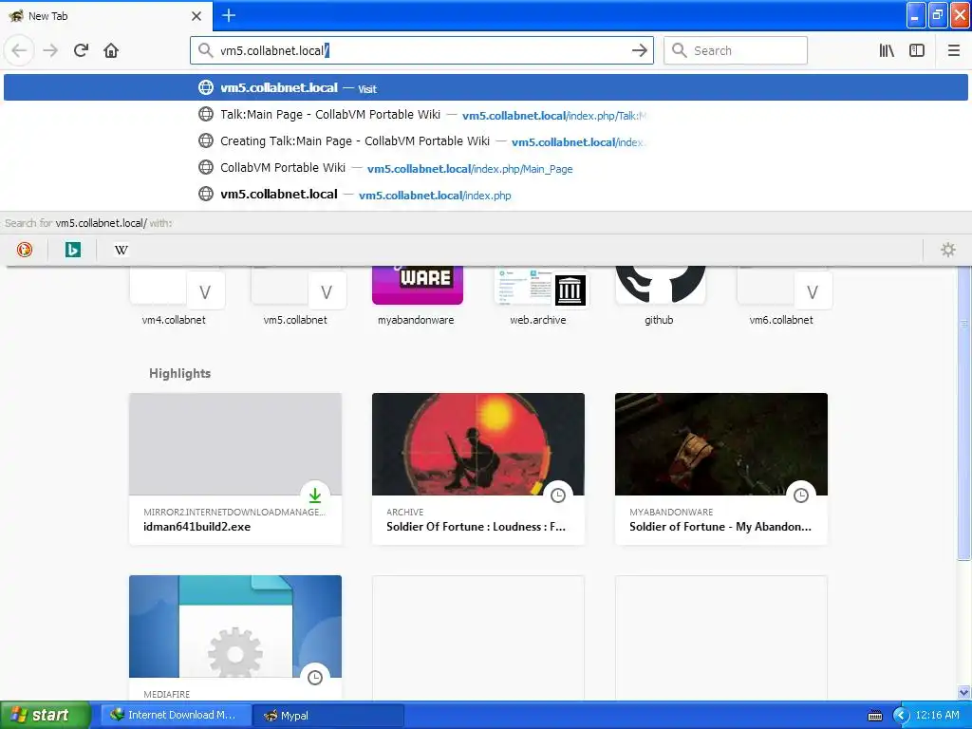Screen dimensions: 972x729
Task: Select vm5.collabnet.local Visit suggestion
Action: point(486,88)
